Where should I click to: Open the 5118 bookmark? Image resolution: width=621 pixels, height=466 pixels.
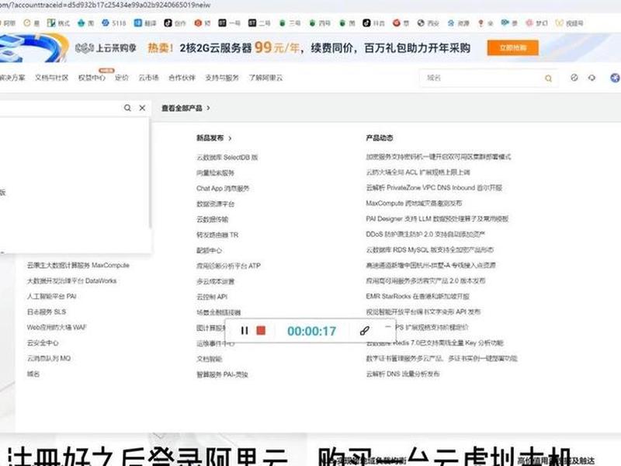click(113, 23)
